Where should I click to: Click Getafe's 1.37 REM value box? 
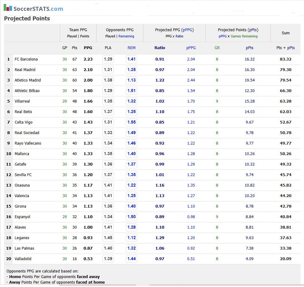[131, 164]
